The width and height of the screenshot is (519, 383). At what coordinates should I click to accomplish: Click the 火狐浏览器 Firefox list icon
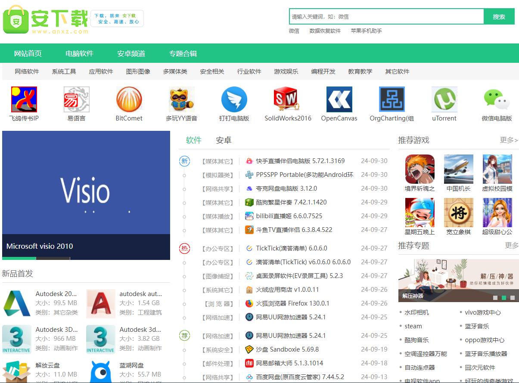point(249,303)
